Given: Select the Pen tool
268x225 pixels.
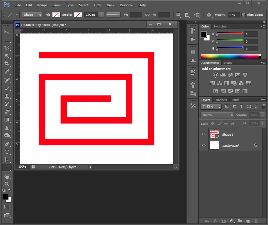Looking at the screenshot, I should pos(7,144).
